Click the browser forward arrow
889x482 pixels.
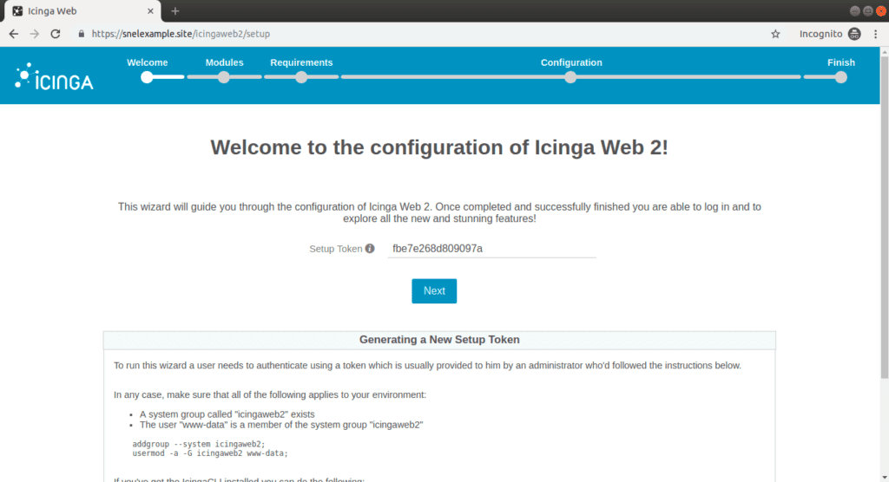tap(35, 34)
